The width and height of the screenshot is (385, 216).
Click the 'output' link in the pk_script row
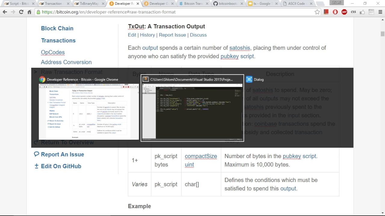pos(288,188)
